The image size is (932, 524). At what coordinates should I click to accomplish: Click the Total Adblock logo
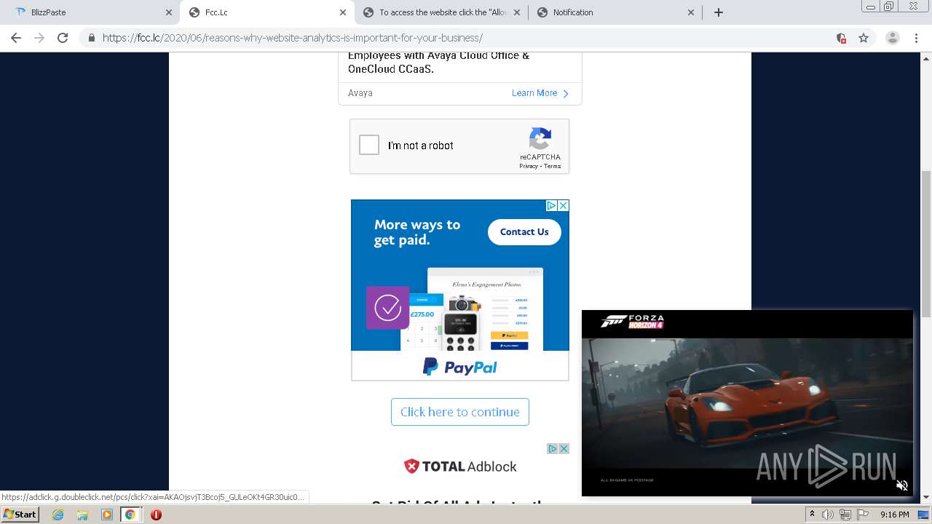[460, 467]
